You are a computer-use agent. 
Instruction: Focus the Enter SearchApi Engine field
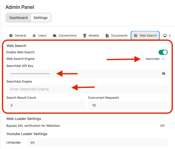pyautogui.click(x=87, y=89)
